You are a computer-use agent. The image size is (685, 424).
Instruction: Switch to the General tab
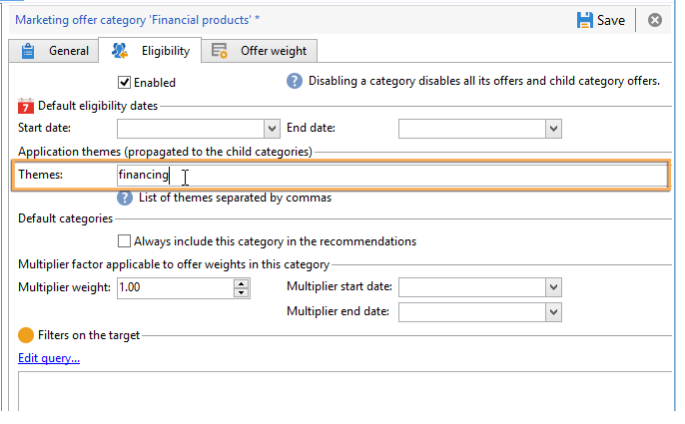57,51
